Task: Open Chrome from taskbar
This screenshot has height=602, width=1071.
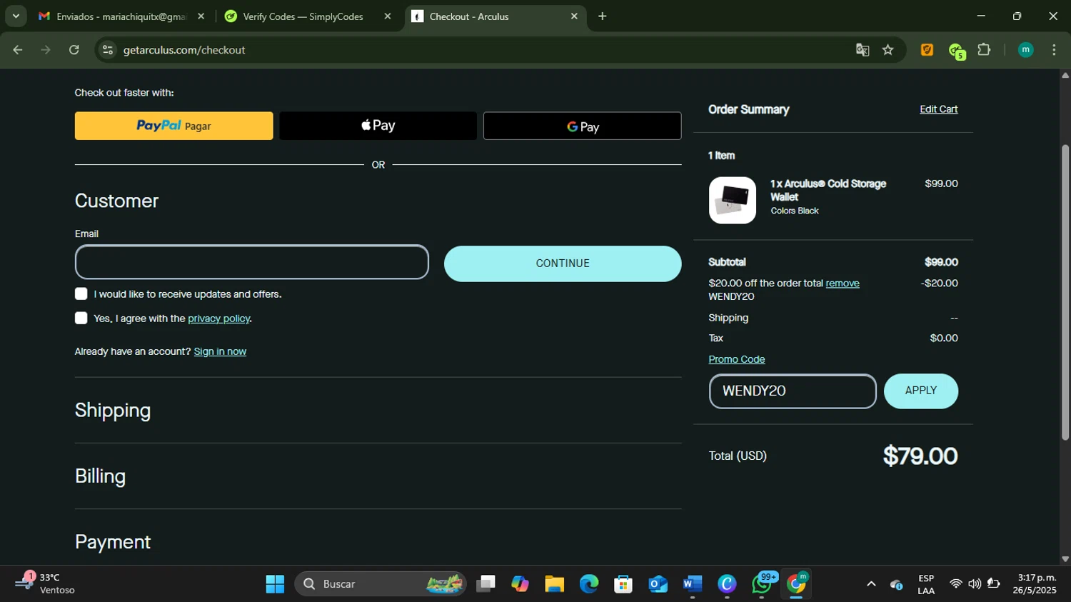Action: coord(796,584)
